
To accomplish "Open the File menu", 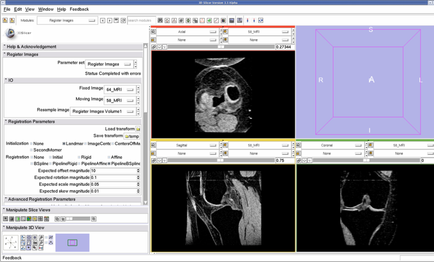I will tap(7, 9).
